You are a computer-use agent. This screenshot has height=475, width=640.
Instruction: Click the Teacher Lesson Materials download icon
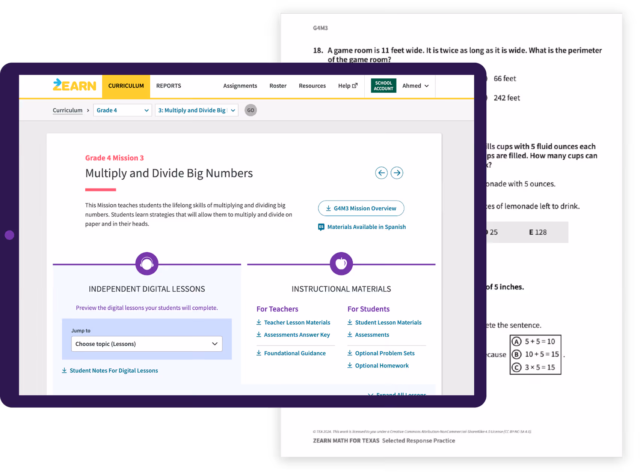259,322
